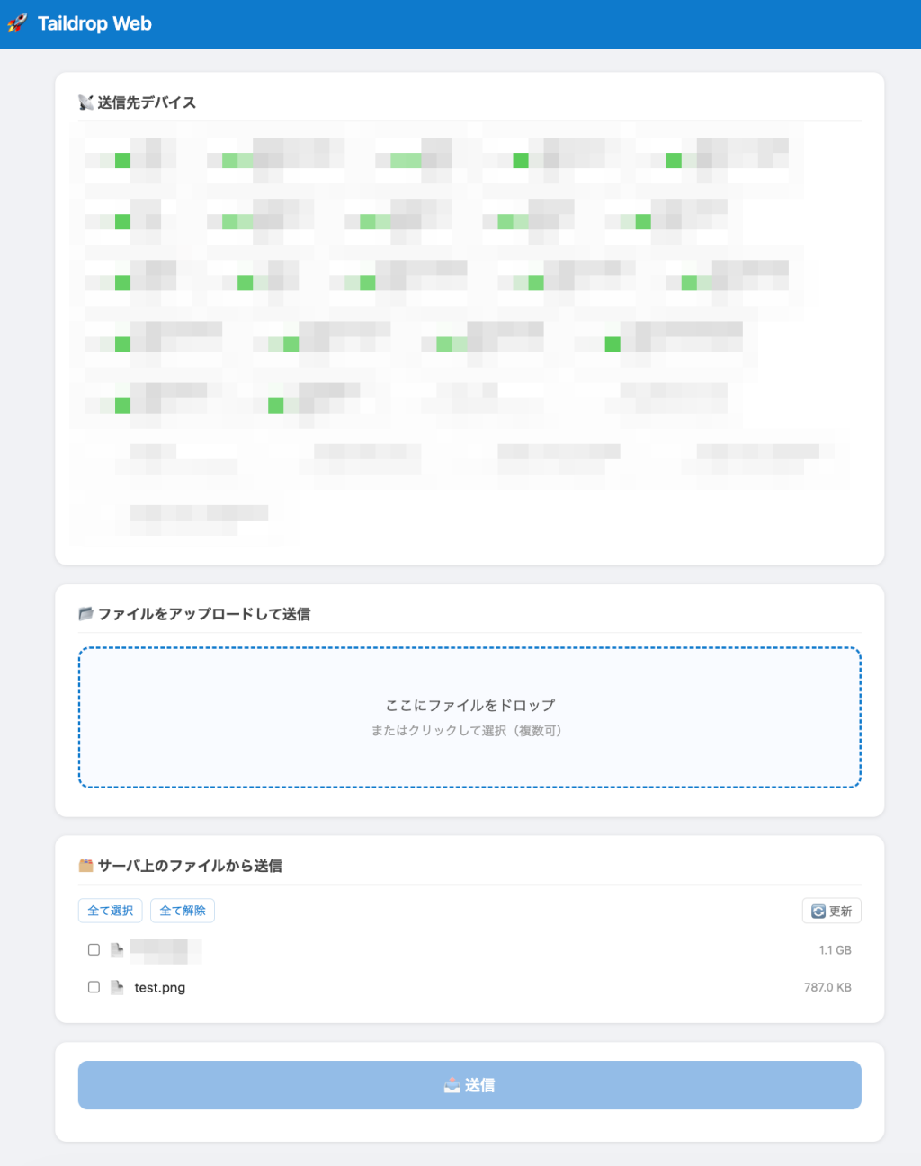Viewport: 921px width, 1166px height.
Task: Click the 787.0 KB size label
Action: pyautogui.click(x=827, y=987)
